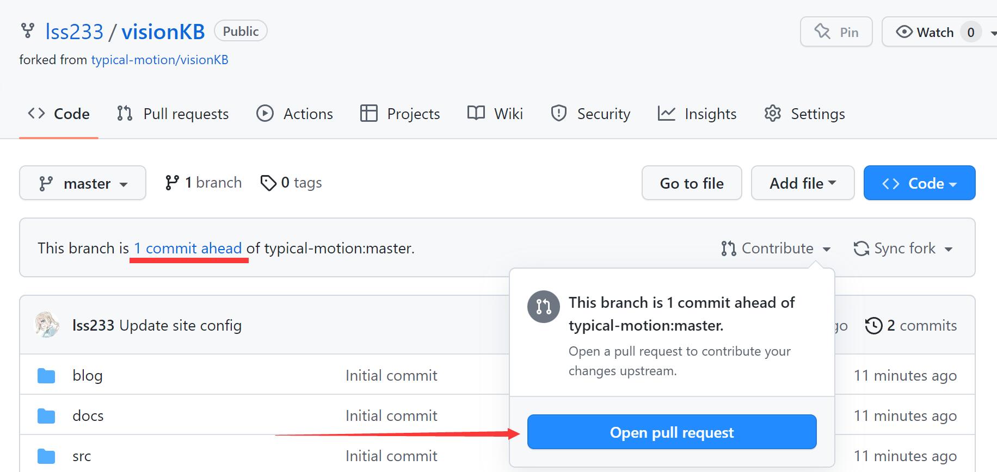Viewport: 997px width, 472px height.
Task: Open the blue Code clone dropdown
Action: pyautogui.click(x=919, y=183)
